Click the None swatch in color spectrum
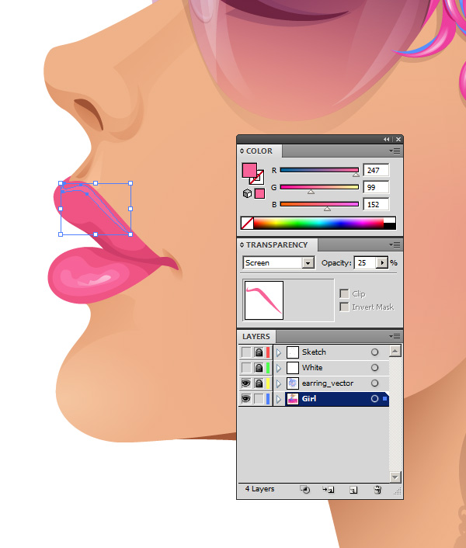Viewport: 466px width, 548px height. tap(247, 223)
